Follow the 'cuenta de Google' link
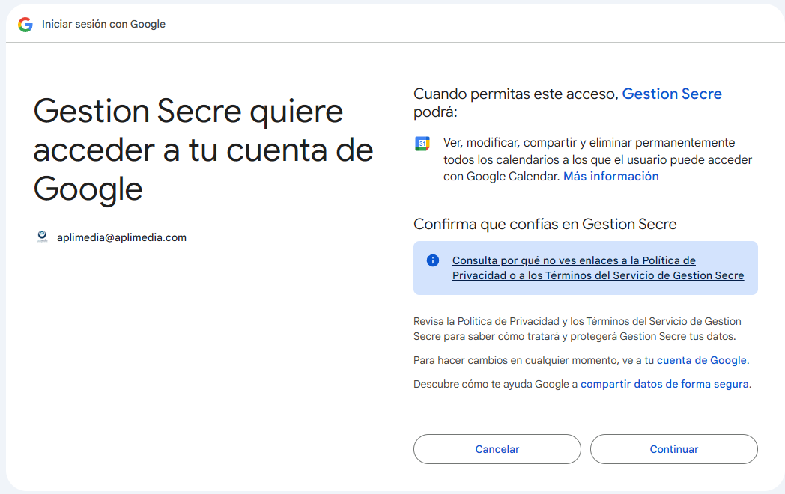Viewport: 785px width, 494px height. tap(701, 360)
